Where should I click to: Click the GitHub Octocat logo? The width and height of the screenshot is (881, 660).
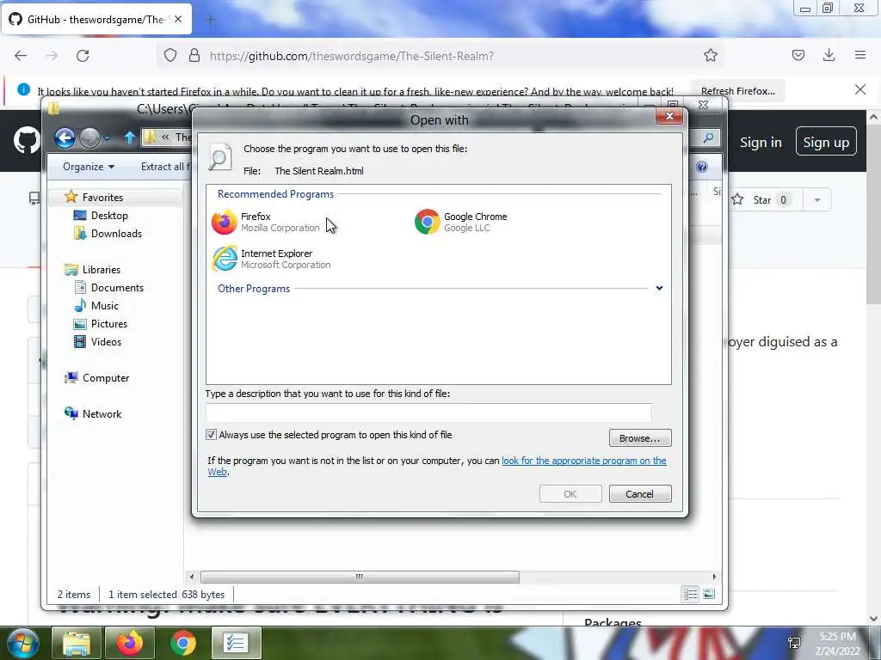(x=27, y=140)
